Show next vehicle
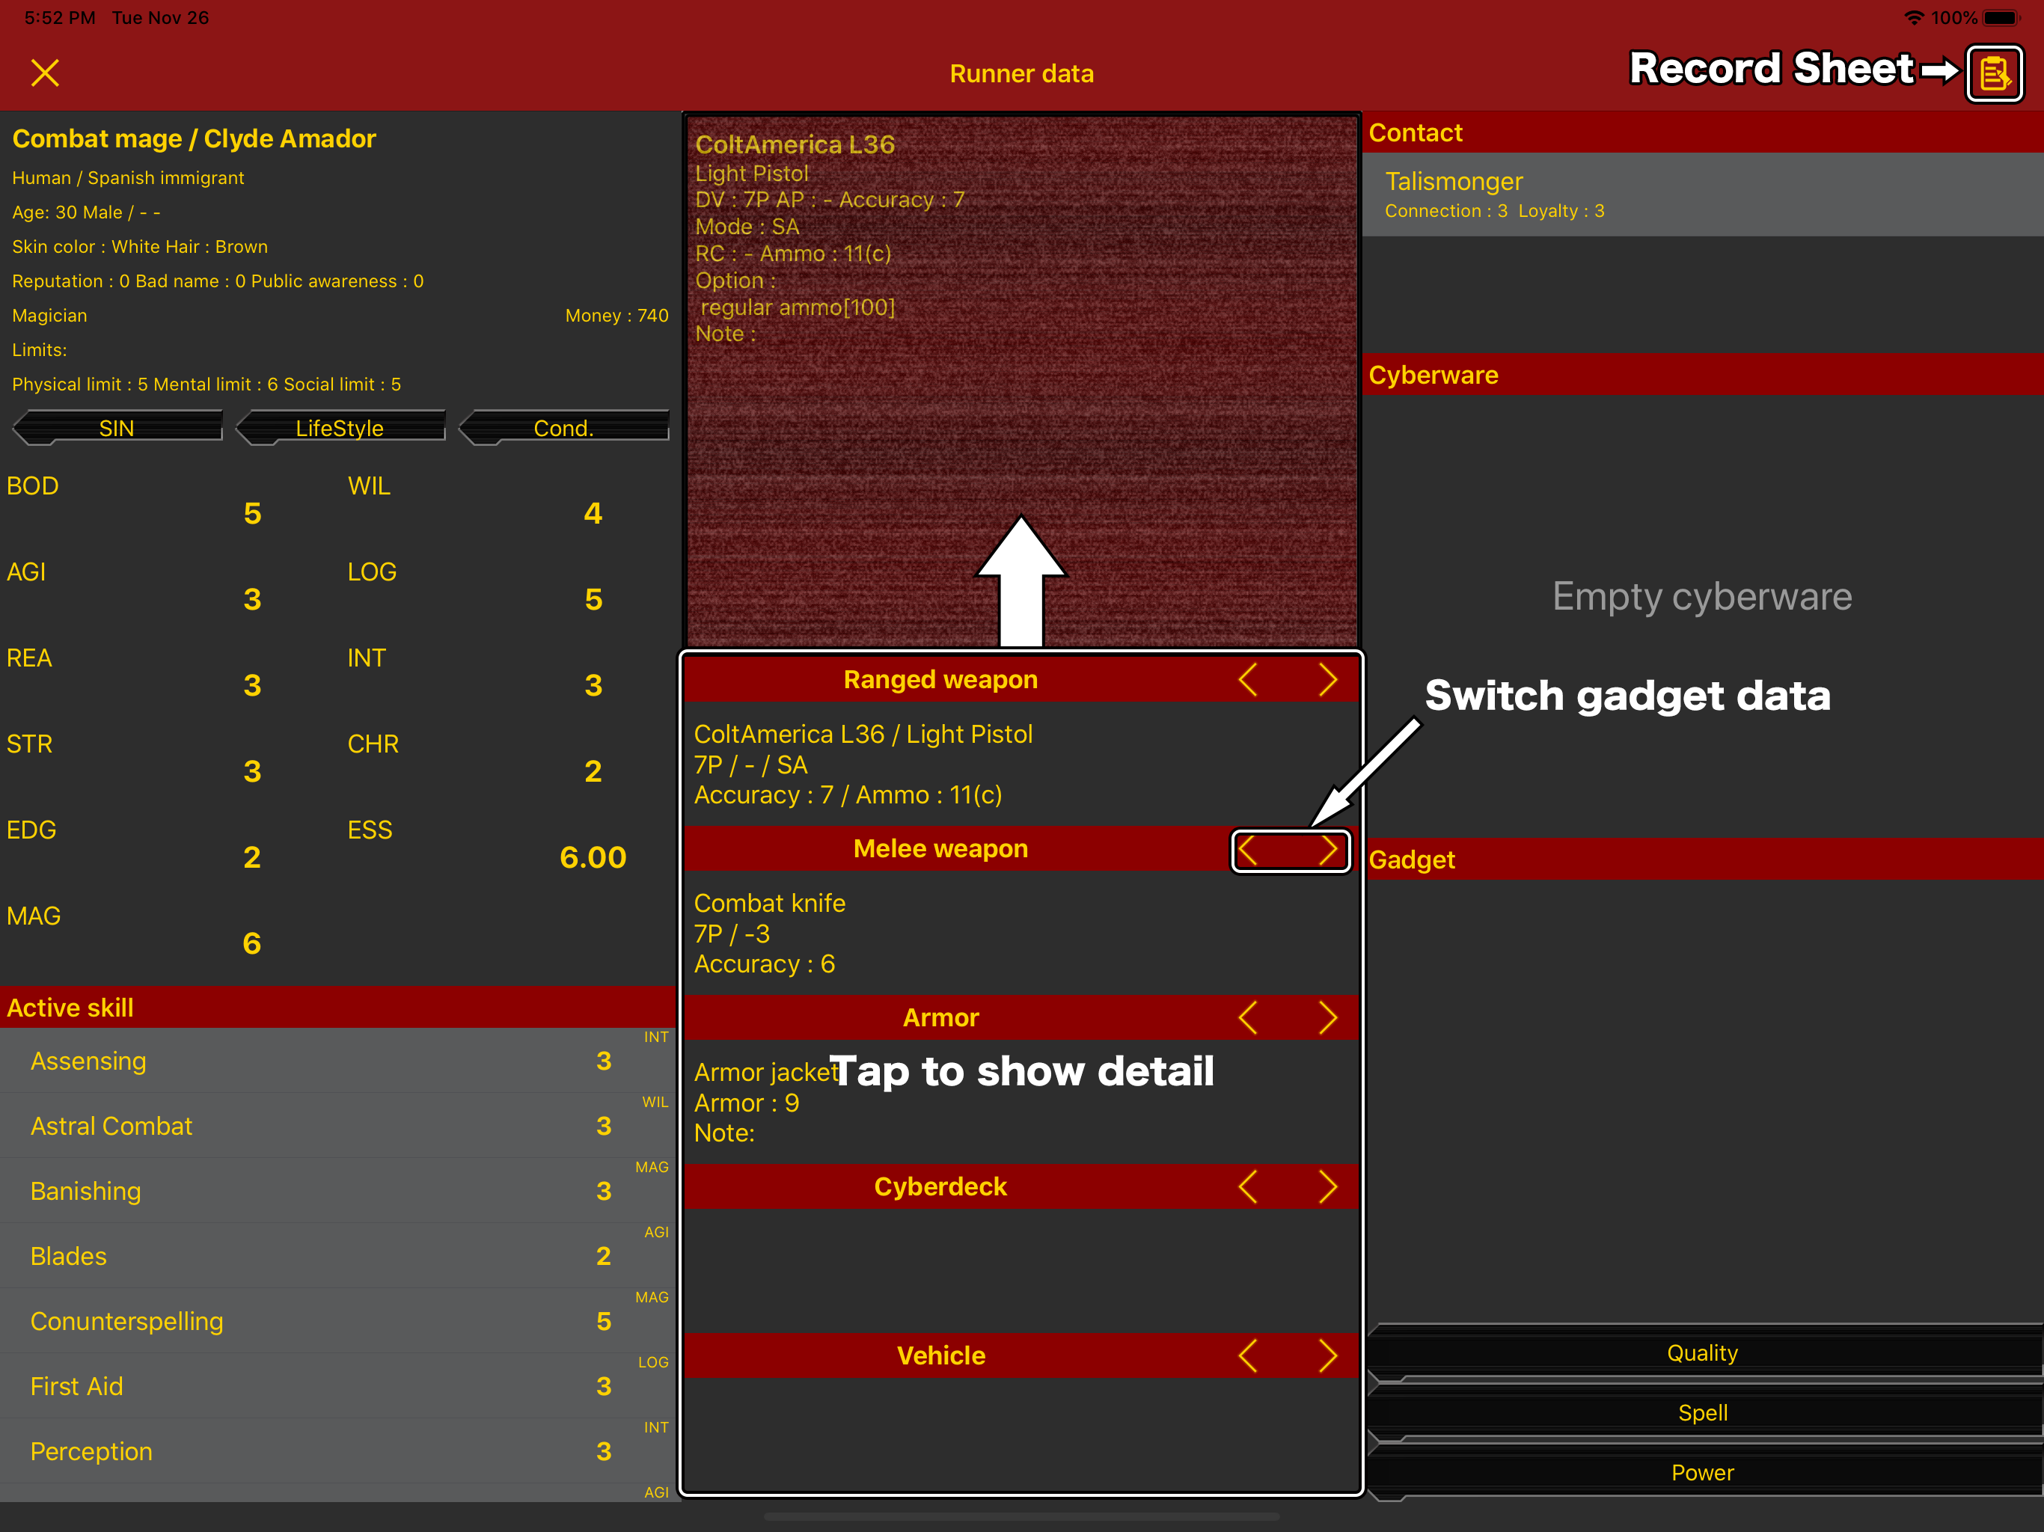Image resolution: width=2044 pixels, height=1532 pixels. [x=1328, y=1356]
